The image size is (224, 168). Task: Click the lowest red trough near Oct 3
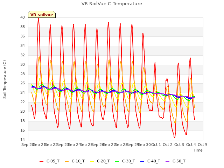175,138
